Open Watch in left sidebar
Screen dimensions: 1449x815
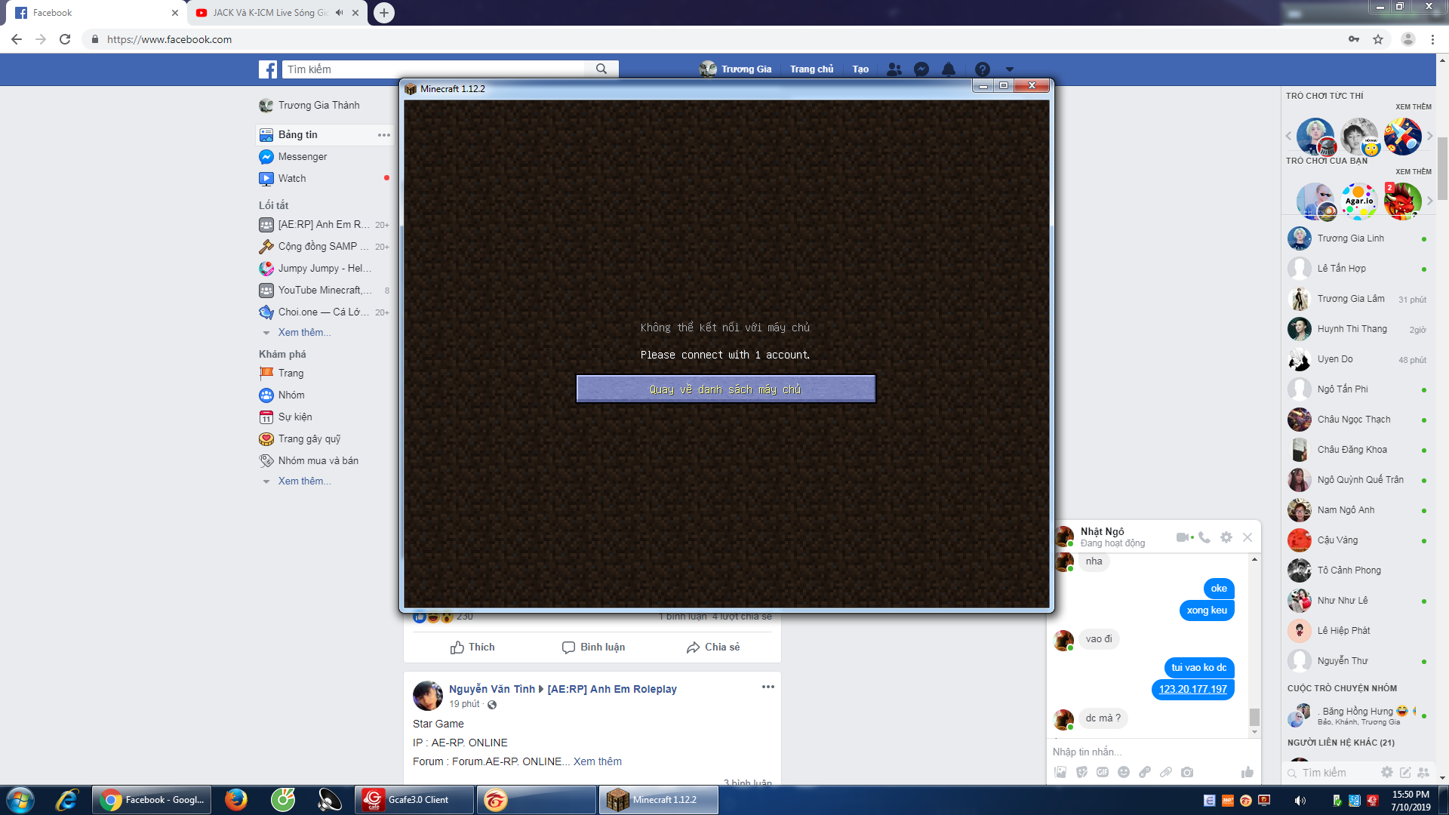click(x=292, y=179)
